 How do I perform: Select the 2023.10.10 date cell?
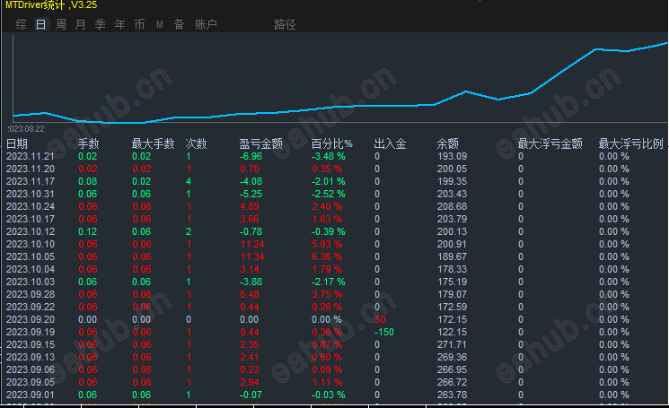pos(31,244)
